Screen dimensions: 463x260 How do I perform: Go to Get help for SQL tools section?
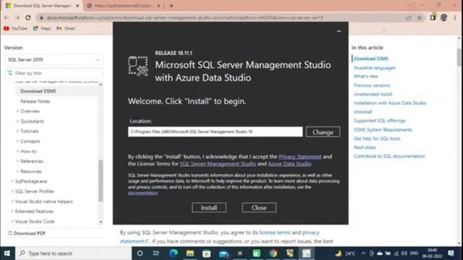377,139
